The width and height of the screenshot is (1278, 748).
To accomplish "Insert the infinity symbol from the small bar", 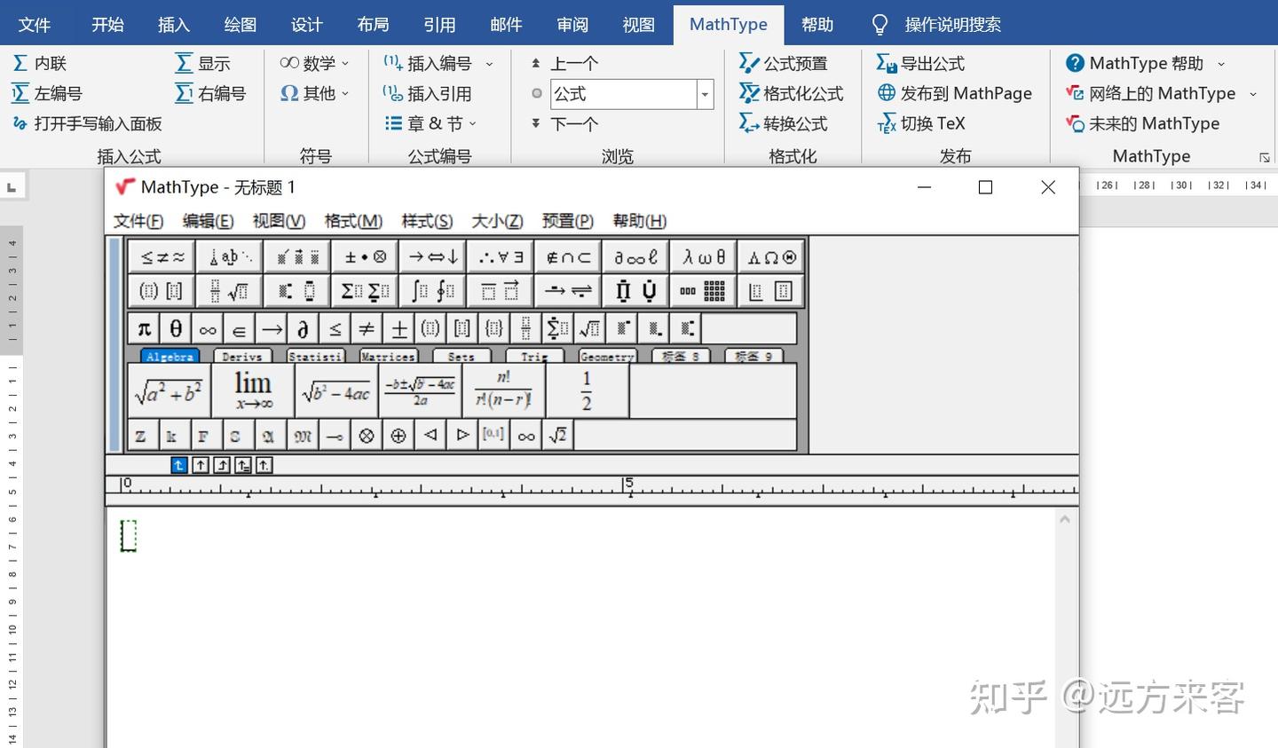I will point(207,327).
